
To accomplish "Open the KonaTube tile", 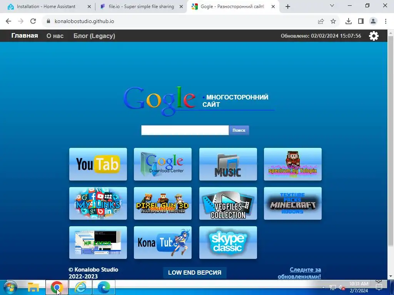I will pos(163,243).
